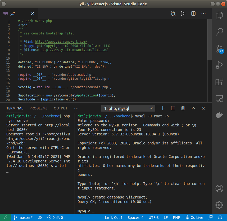Click '$exitCode' on line 20
This screenshot has height=221, width=227.
click(x=26, y=99)
